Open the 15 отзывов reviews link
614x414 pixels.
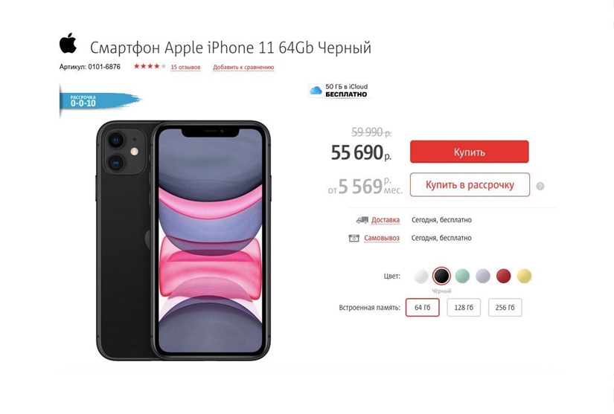pyautogui.click(x=185, y=67)
